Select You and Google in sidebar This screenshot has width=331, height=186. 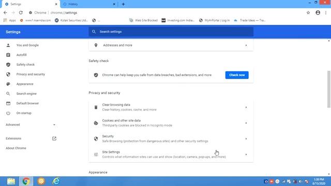click(27, 45)
